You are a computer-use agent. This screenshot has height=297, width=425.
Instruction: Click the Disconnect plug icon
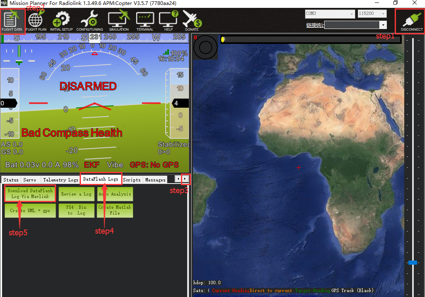click(411, 21)
